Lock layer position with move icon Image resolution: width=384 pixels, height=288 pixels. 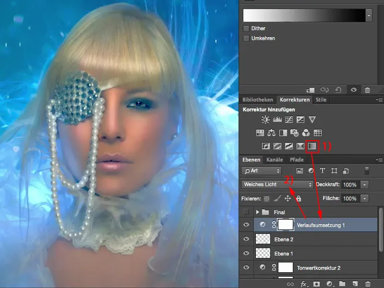(x=288, y=198)
